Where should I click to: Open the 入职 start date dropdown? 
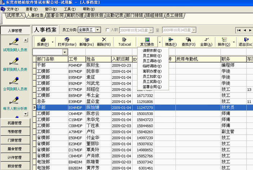151,30
